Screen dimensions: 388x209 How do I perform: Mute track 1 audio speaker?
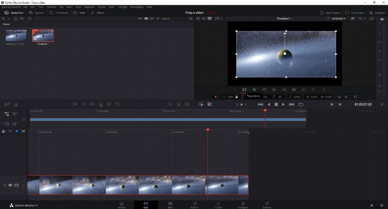(10, 185)
